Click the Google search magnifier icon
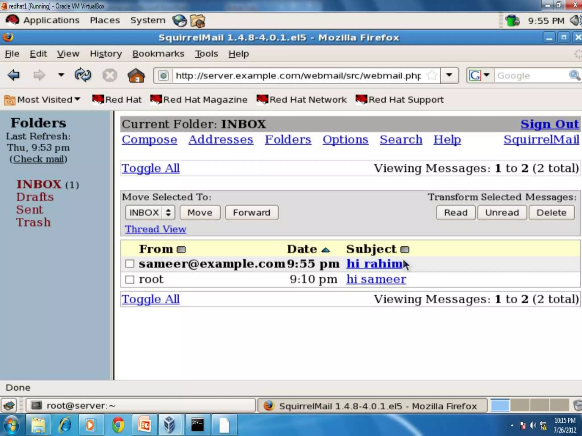Screen dimensions: 582x436 click(x=574, y=76)
